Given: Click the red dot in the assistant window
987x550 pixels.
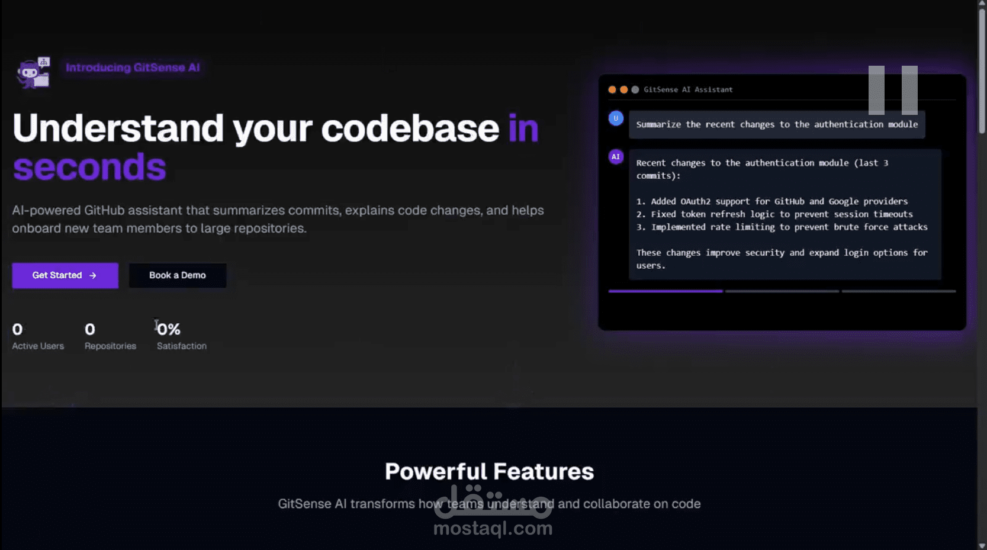Looking at the screenshot, I should pyautogui.click(x=612, y=90).
